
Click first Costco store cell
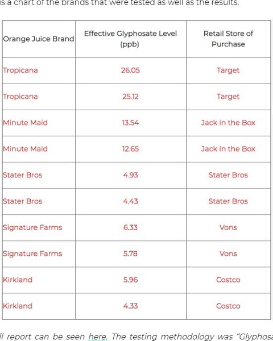(x=228, y=280)
